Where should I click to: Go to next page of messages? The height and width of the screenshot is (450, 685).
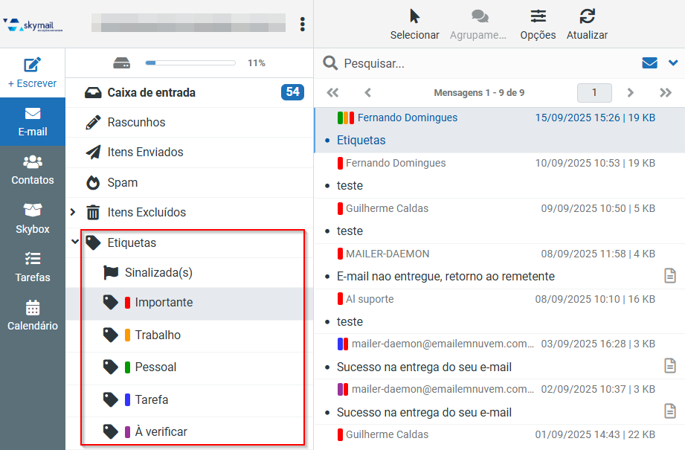(630, 93)
